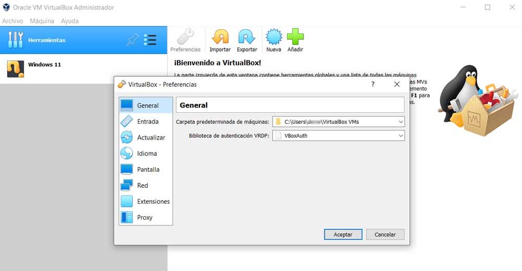Click the VirtualBox app icon in title bar
This screenshot has width=522, height=271.
(x=6, y=7)
